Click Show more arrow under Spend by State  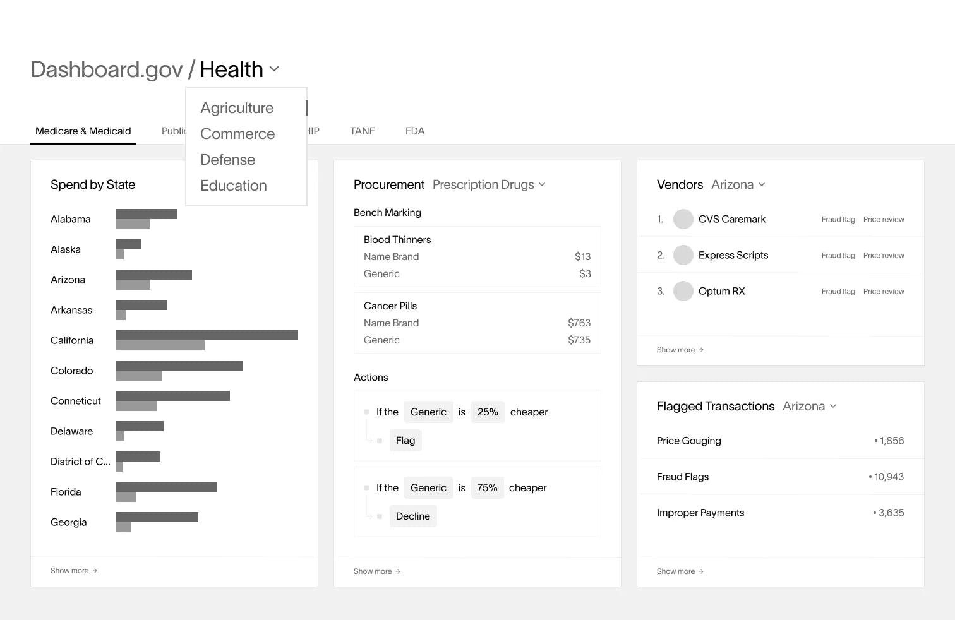(x=94, y=571)
